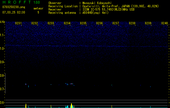Viewport: 170px width, 108px height.
Task: Click the 0240 time marker
Action: pyautogui.click(x=165, y=23)
